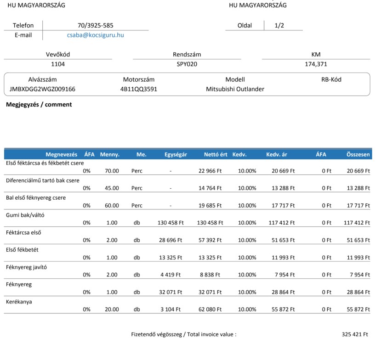This screenshot has width=381, height=343.
Task: Click the Kerékanya row total 55 872 Ft
Action: (x=358, y=309)
